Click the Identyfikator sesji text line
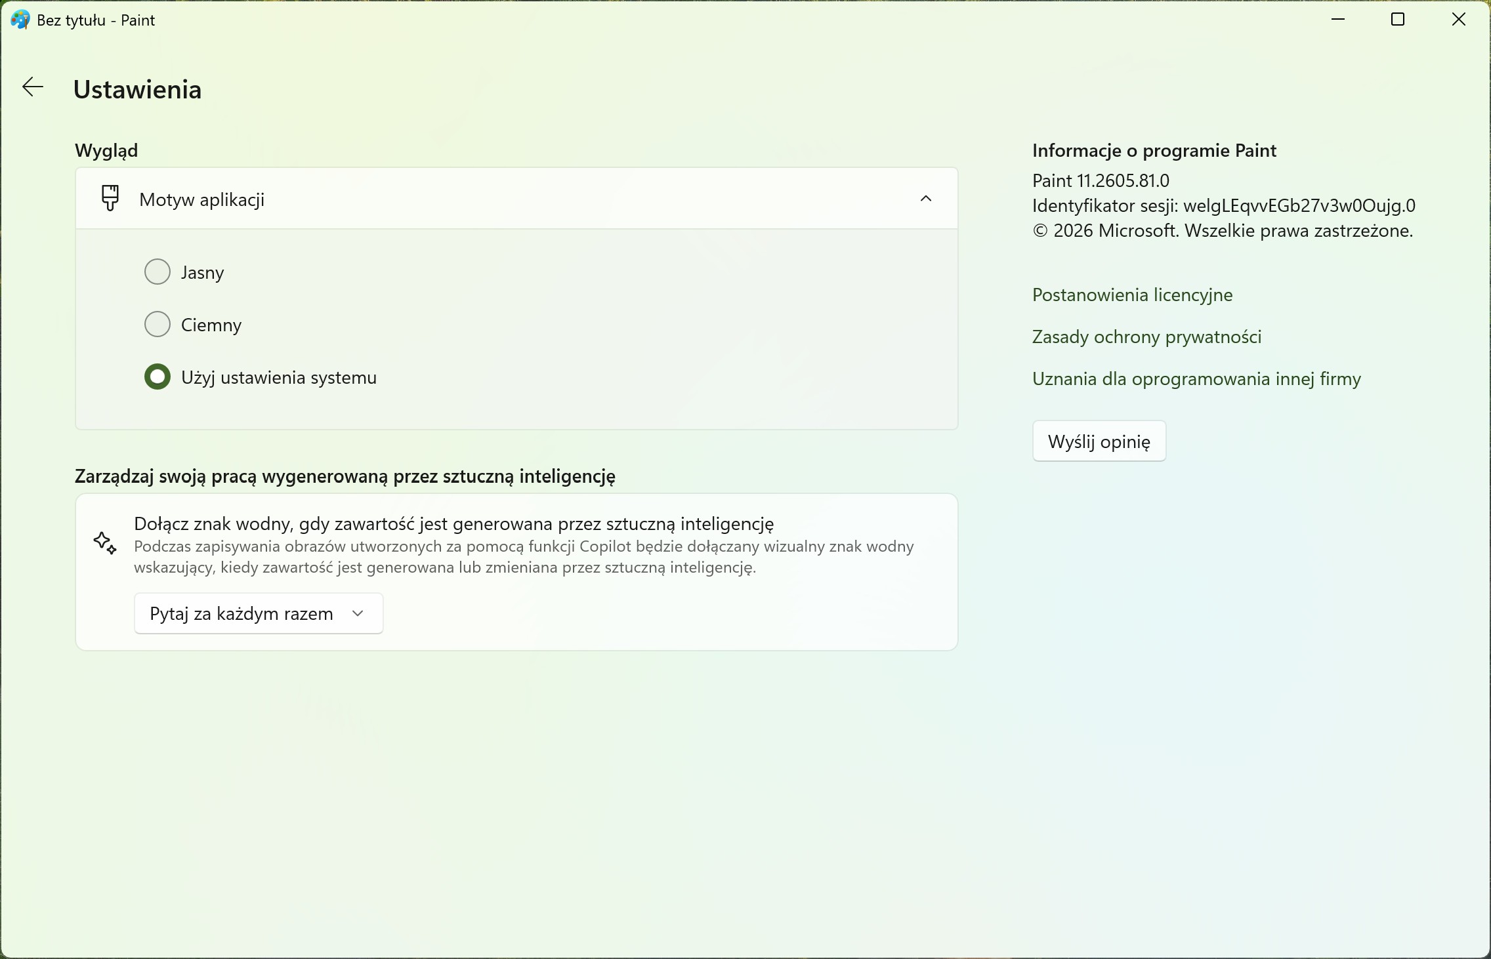 click(x=1224, y=205)
